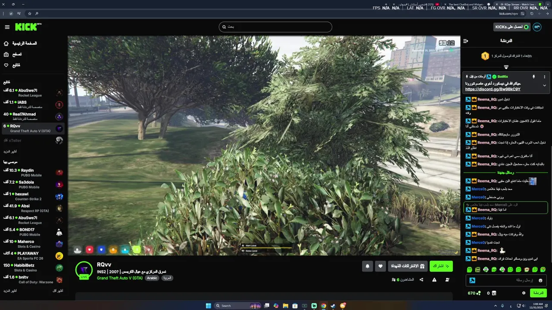Click the viewers count label

pyautogui.click(x=402, y=279)
